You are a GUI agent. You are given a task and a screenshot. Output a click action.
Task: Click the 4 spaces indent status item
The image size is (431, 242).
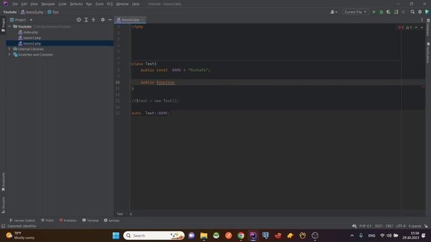click(x=415, y=226)
